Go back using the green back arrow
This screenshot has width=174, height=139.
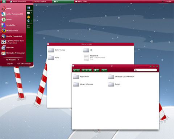[x=75, y=70]
